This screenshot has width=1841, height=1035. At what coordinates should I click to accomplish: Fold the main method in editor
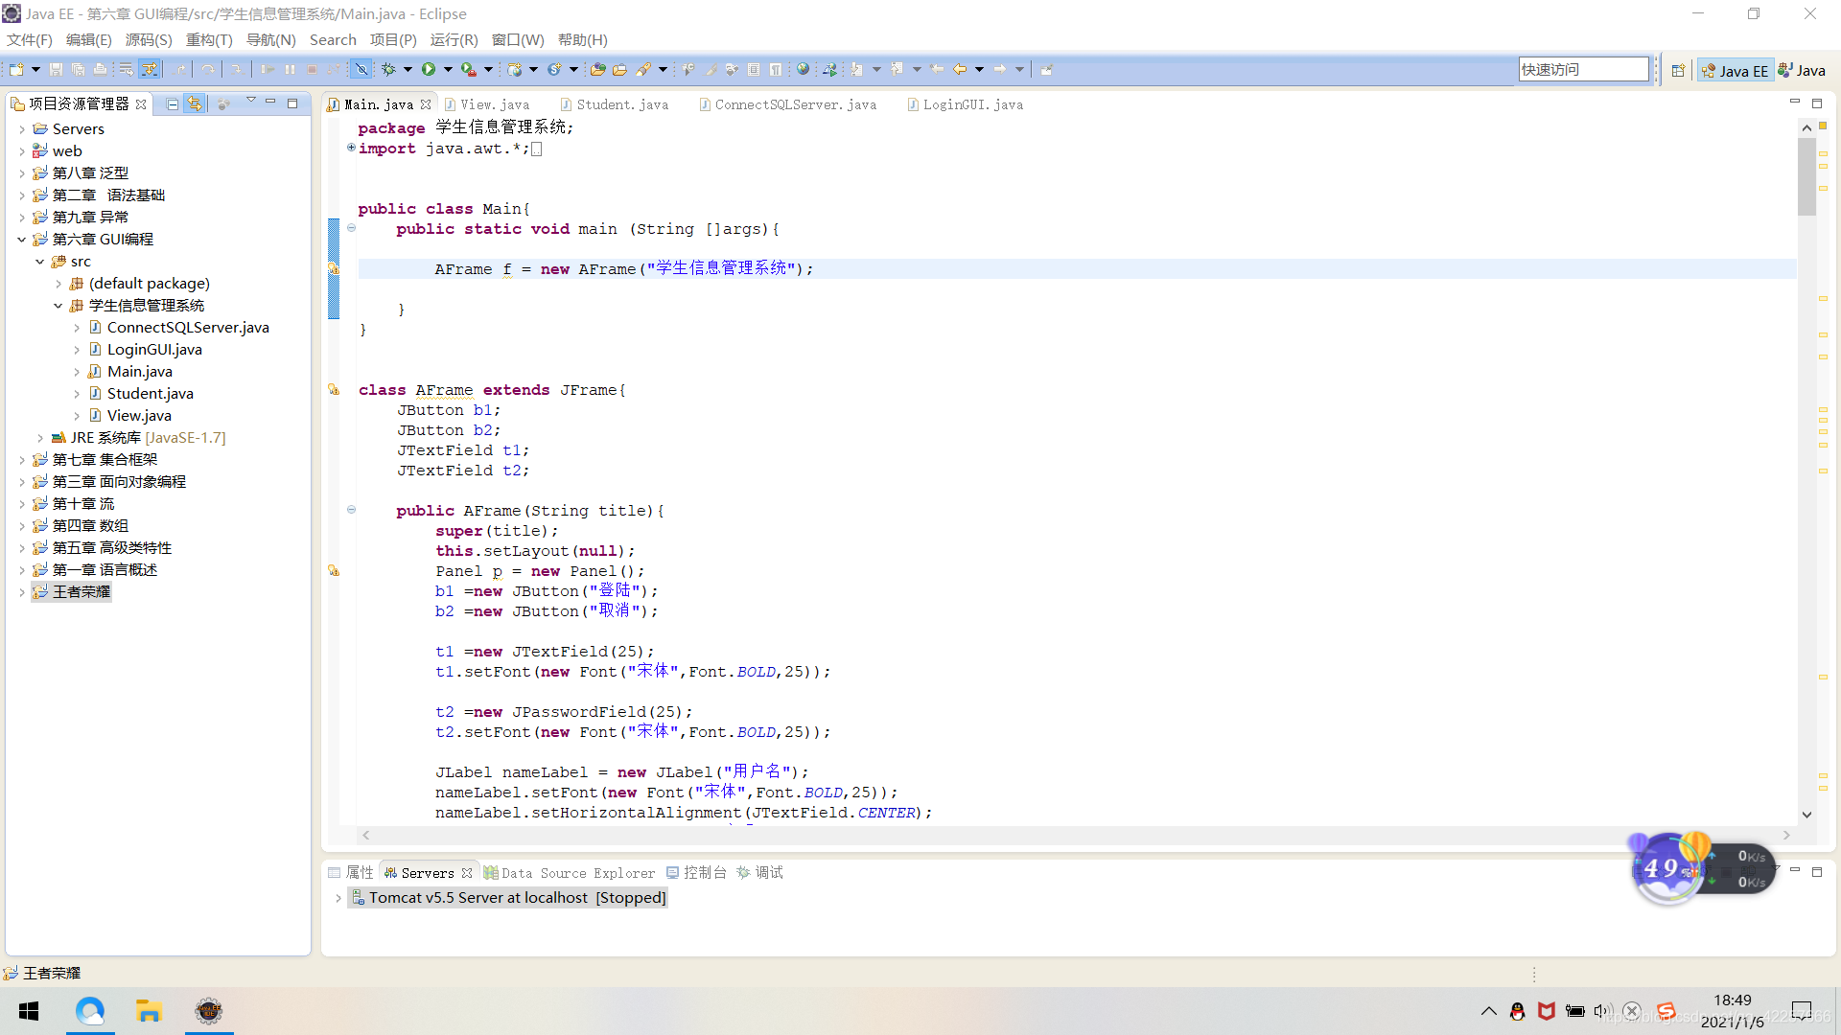[351, 228]
